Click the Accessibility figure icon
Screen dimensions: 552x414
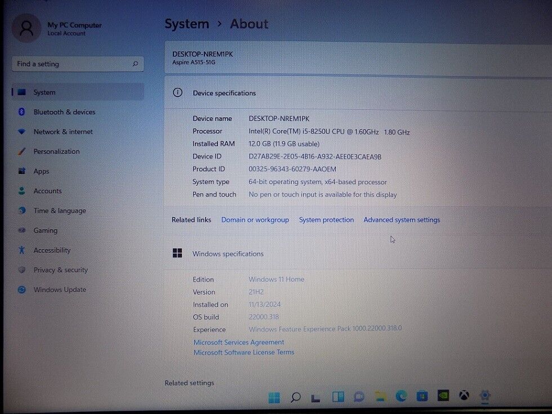point(21,250)
